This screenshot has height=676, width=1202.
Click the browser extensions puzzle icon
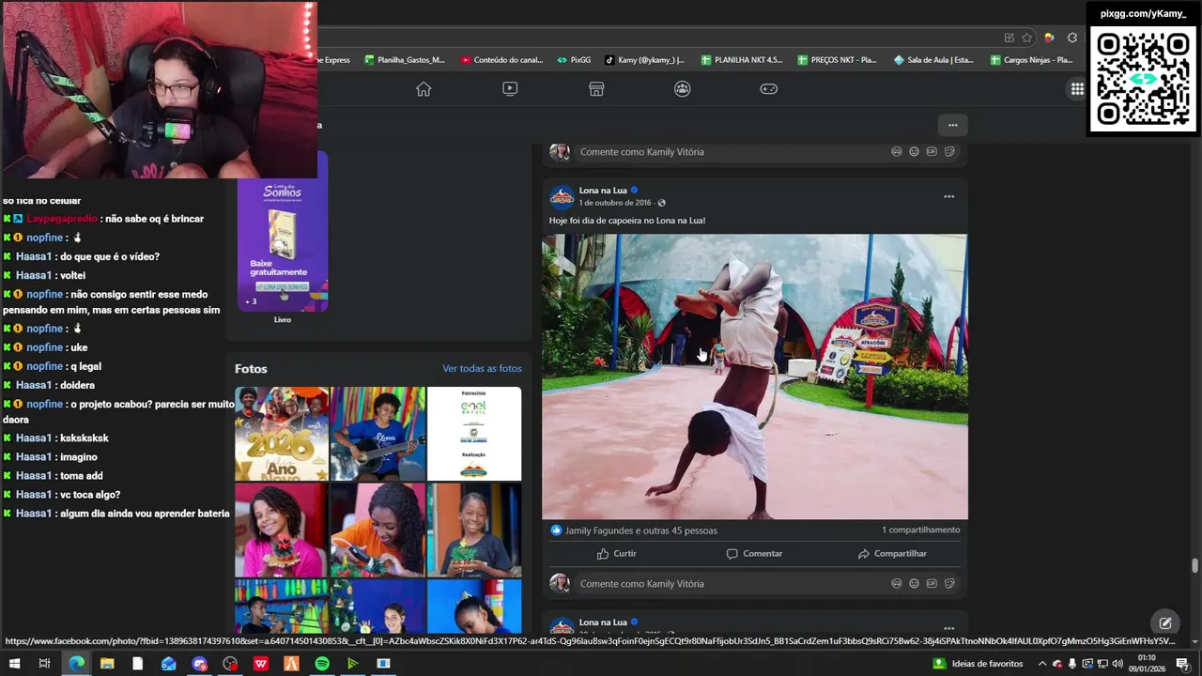(1072, 38)
